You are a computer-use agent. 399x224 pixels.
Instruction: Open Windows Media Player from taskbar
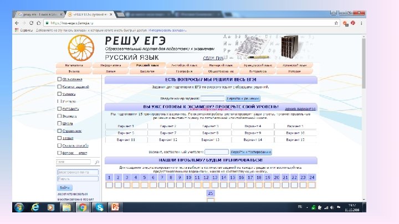click(51, 208)
